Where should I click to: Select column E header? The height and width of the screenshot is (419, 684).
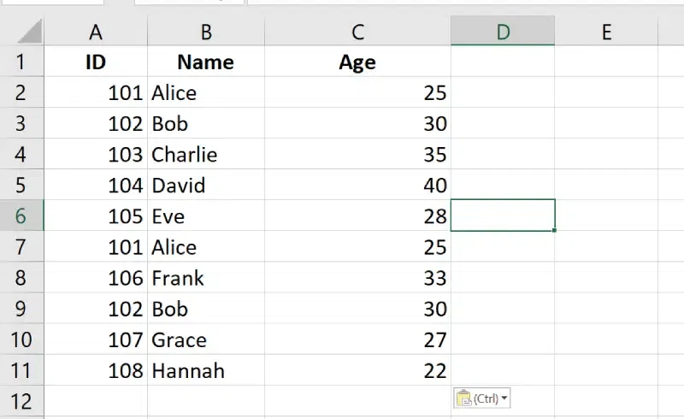[606, 32]
